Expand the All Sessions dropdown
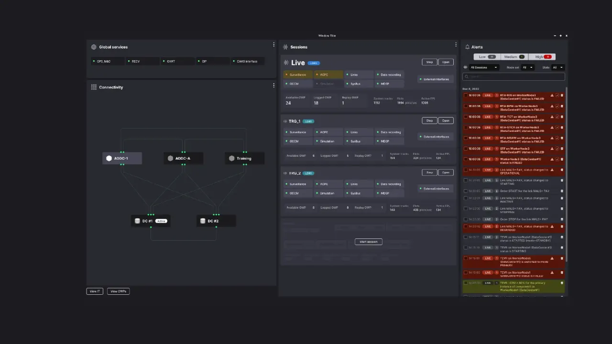This screenshot has height=344, width=612. click(483, 67)
